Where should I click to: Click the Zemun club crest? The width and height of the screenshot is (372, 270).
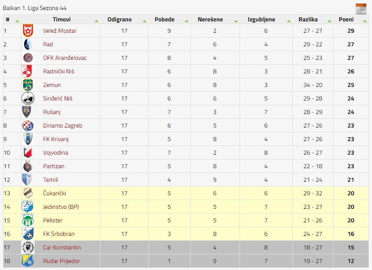(28, 85)
